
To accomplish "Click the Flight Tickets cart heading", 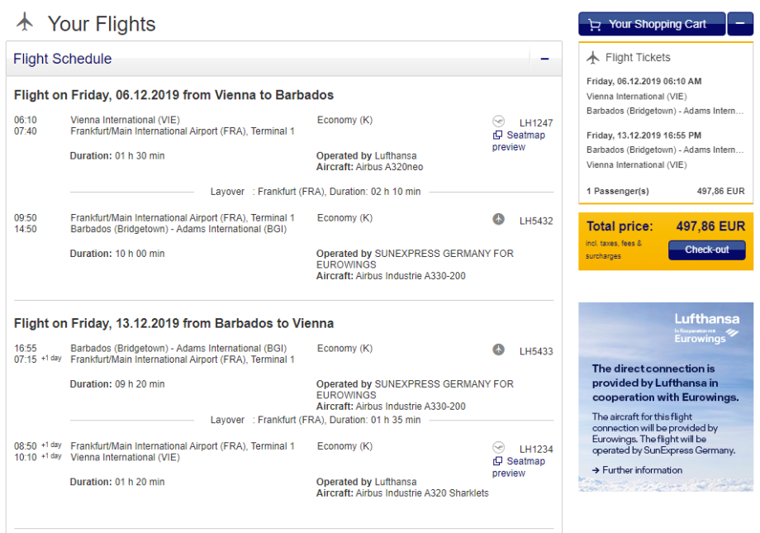I will coord(638,58).
